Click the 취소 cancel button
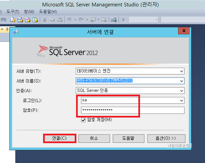Viewport: 205px width, 163px height. coord(94,138)
